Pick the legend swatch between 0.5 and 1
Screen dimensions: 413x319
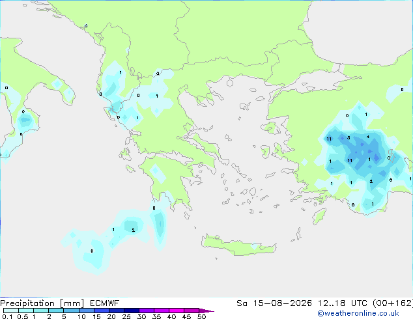[x=26, y=311]
